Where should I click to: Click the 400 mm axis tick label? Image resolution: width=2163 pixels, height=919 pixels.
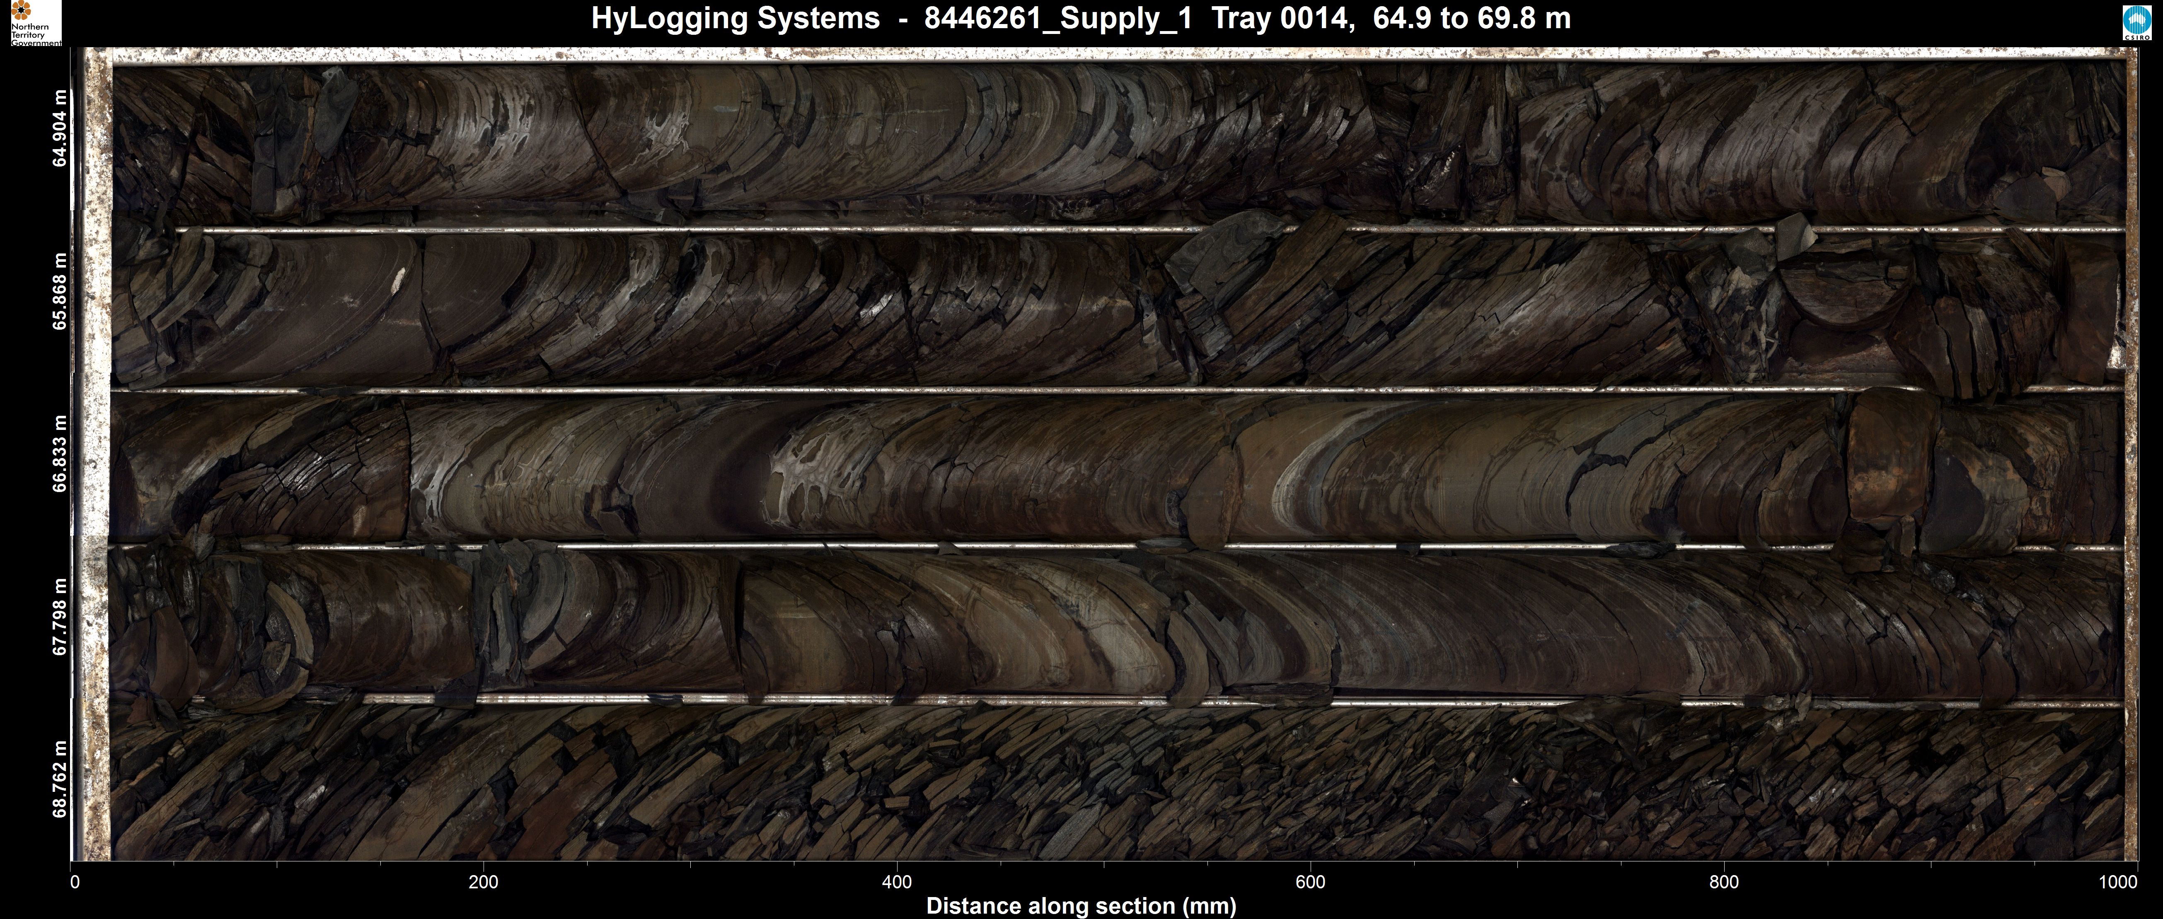pyautogui.click(x=897, y=882)
